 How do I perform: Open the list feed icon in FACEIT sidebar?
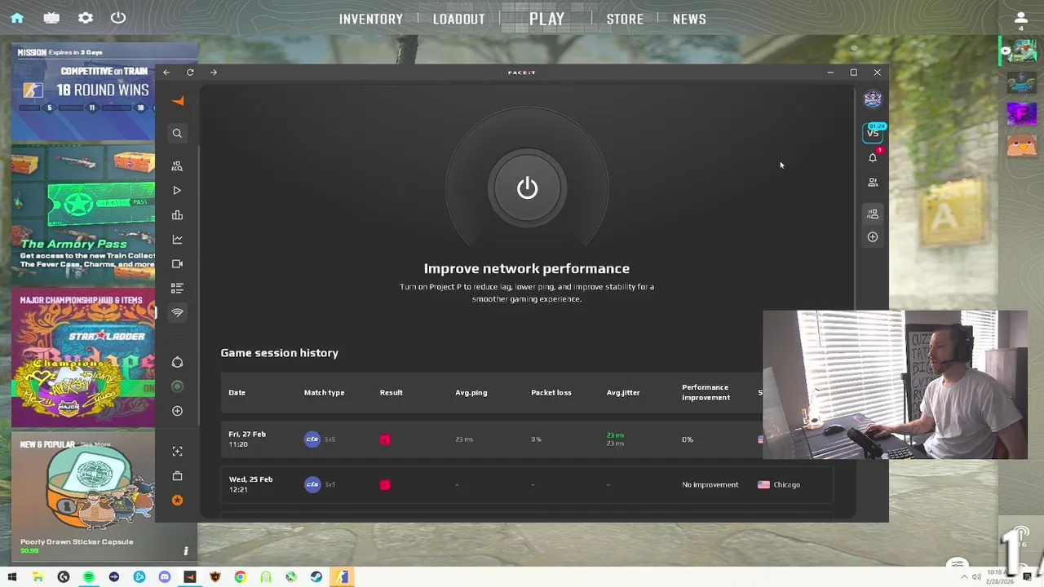[x=177, y=289]
